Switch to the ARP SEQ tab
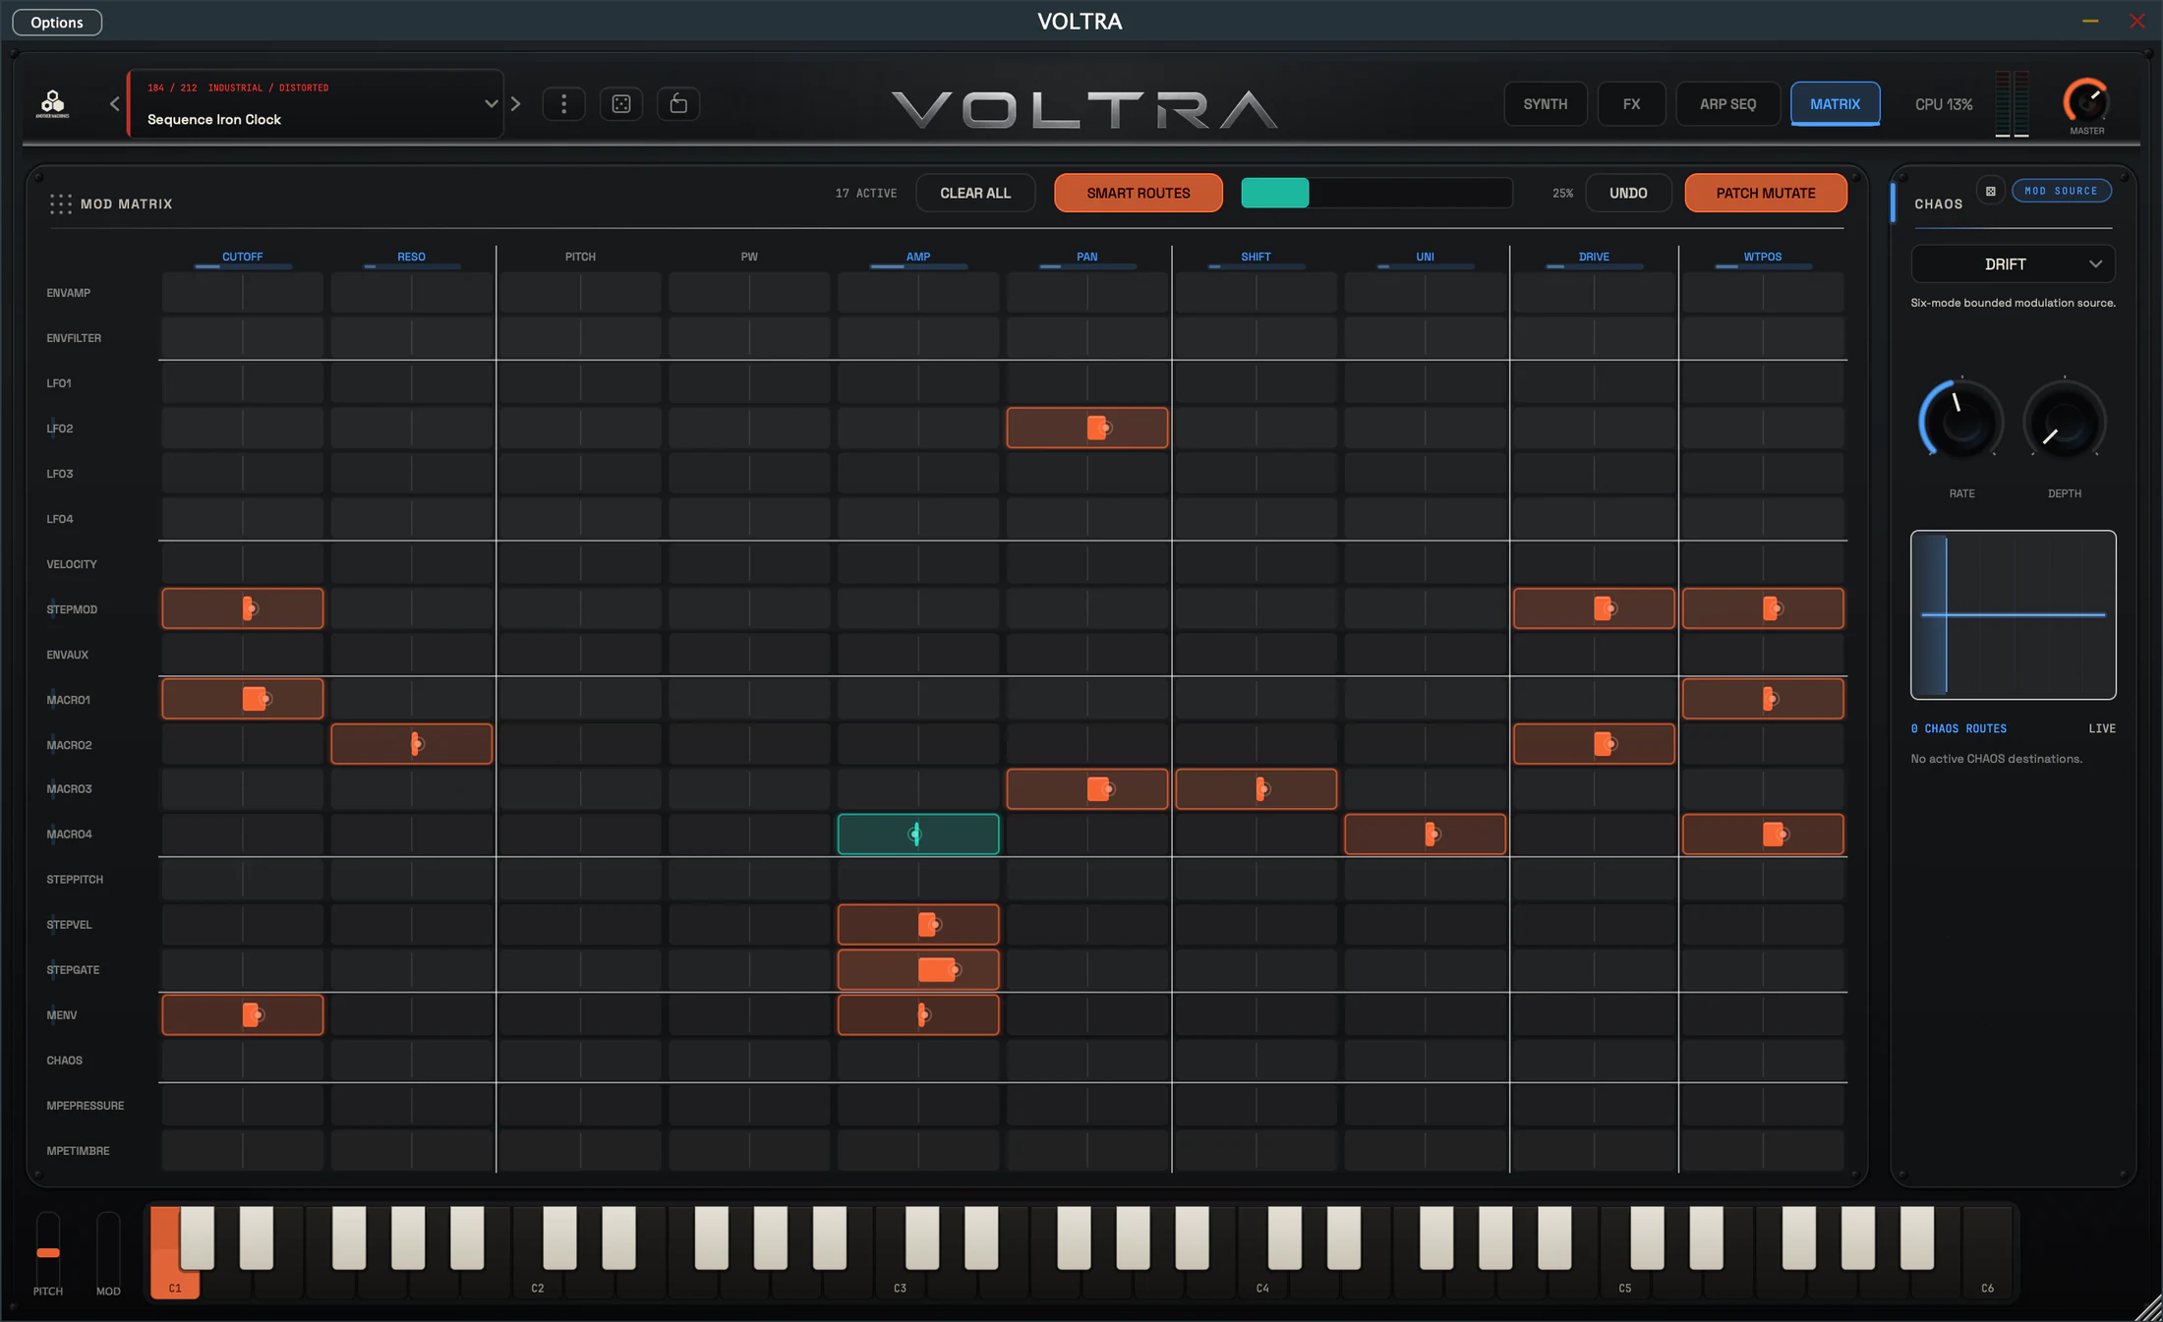Viewport: 2163px width, 1322px height. tap(1727, 103)
